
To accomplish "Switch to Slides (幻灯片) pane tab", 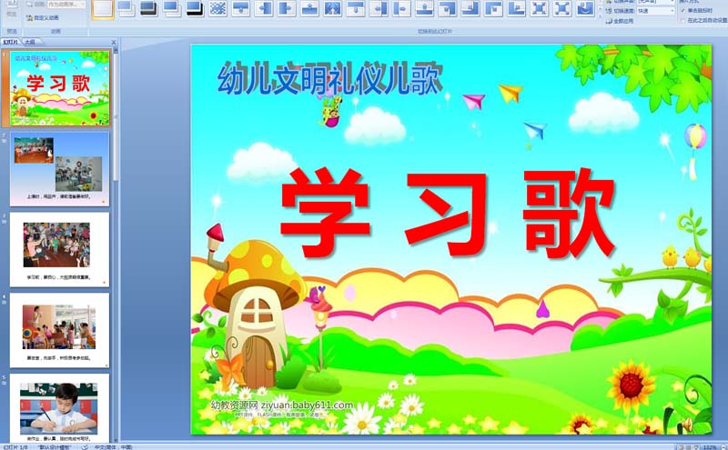I will click(10, 42).
